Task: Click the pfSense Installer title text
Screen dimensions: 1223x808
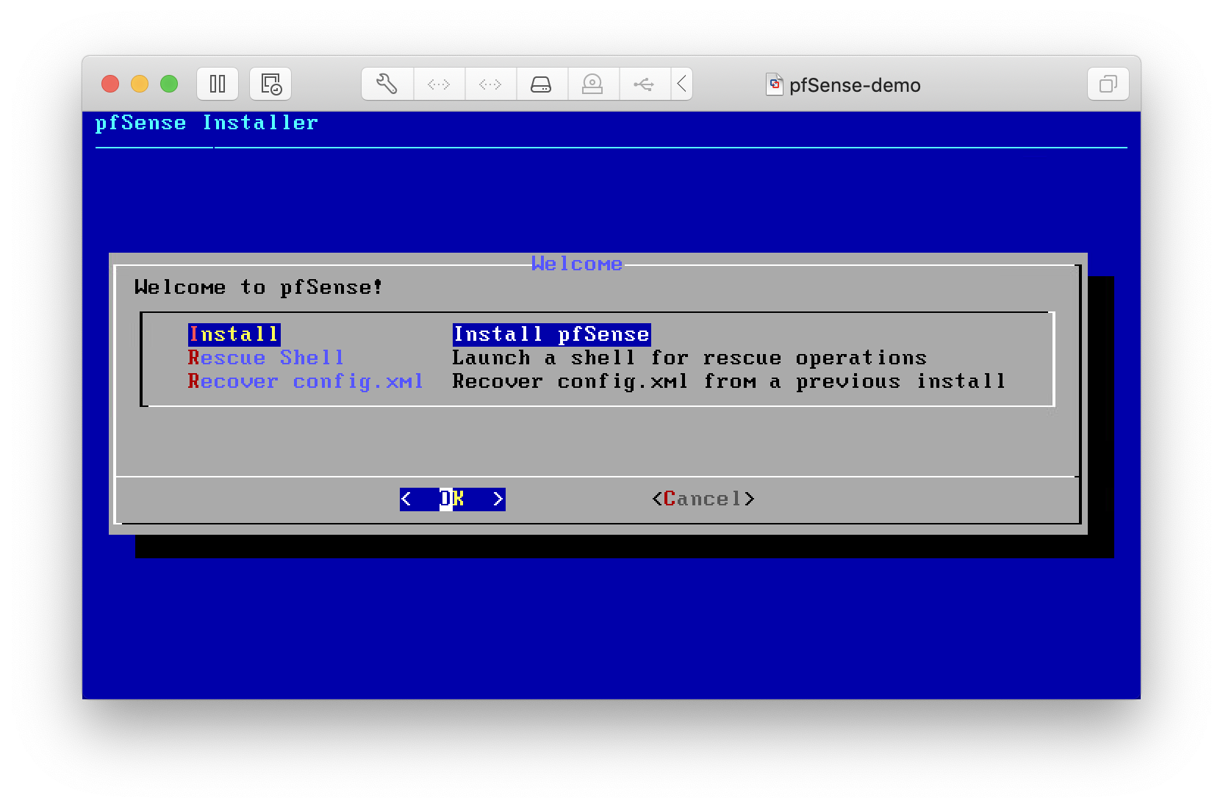Action: pyautogui.click(x=207, y=123)
